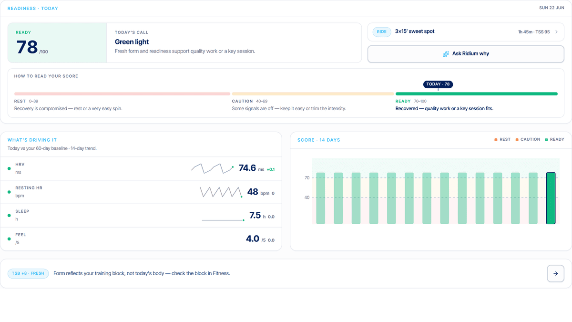Click the Feel value 4.0
This screenshot has width=572, height=322.
coord(253,239)
